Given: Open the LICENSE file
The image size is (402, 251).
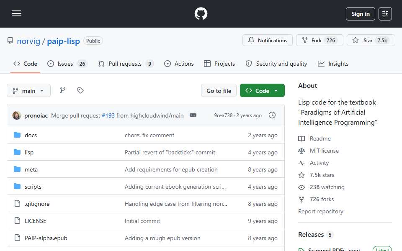Looking at the screenshot, I should coord(35,221).
